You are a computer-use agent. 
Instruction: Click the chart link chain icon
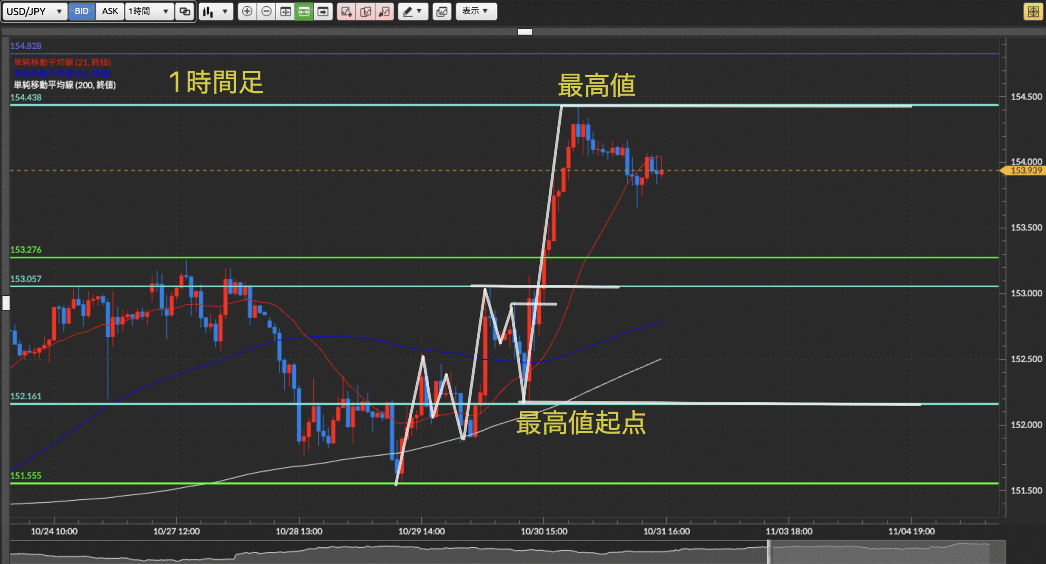coord(185,11)
